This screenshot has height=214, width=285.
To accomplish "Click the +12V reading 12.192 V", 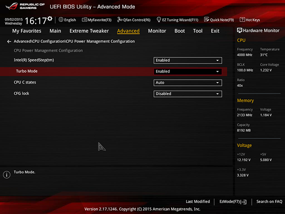I will 244,160.
